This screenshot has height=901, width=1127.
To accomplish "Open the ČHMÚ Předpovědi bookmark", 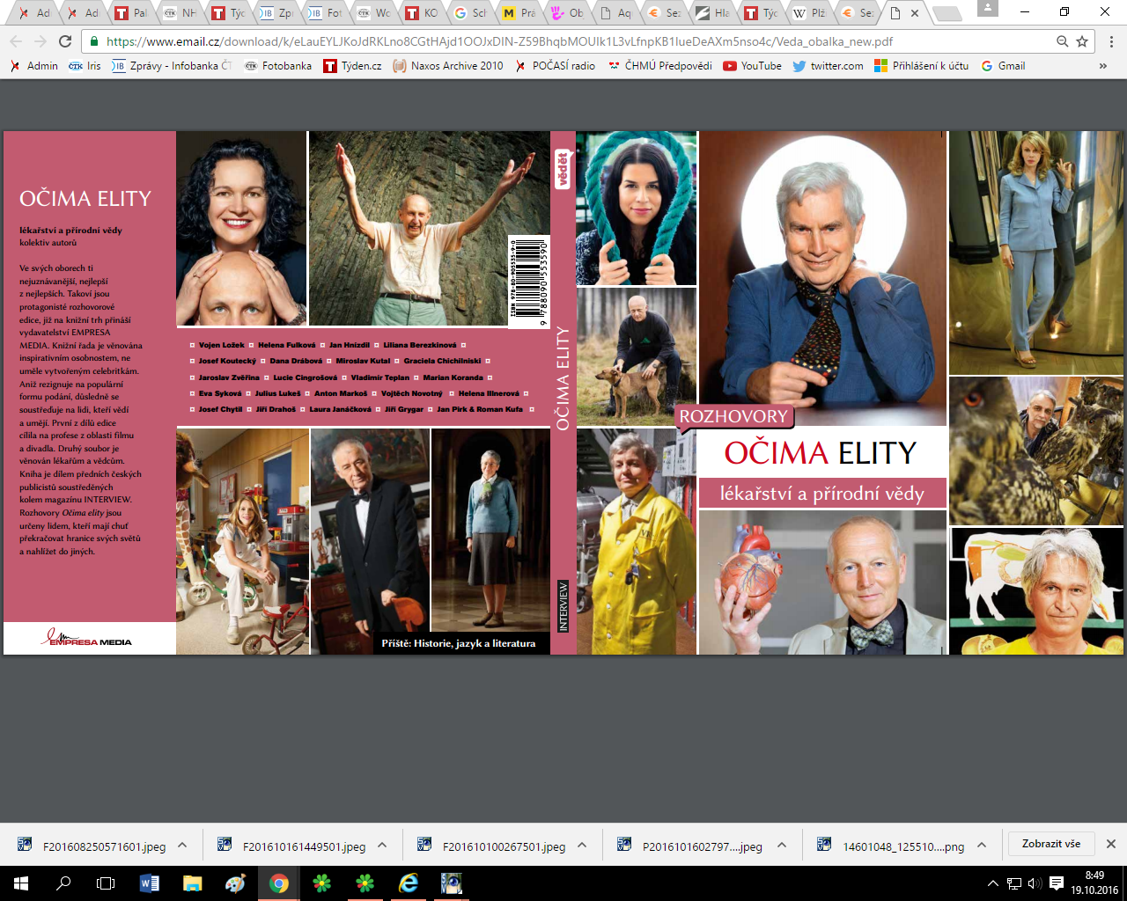I will [x=659, y=66].
